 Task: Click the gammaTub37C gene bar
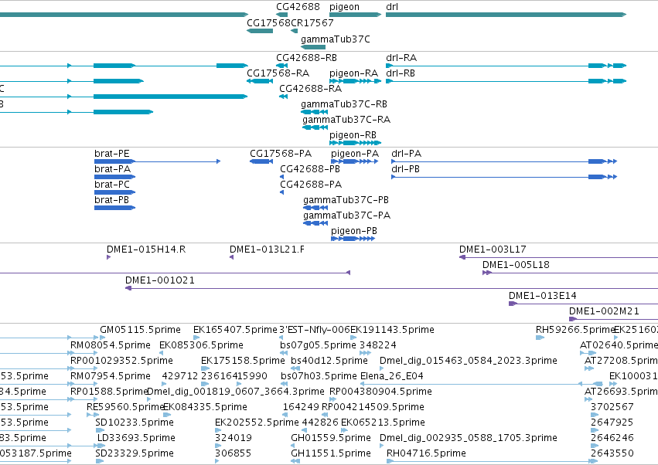point(313,47)
